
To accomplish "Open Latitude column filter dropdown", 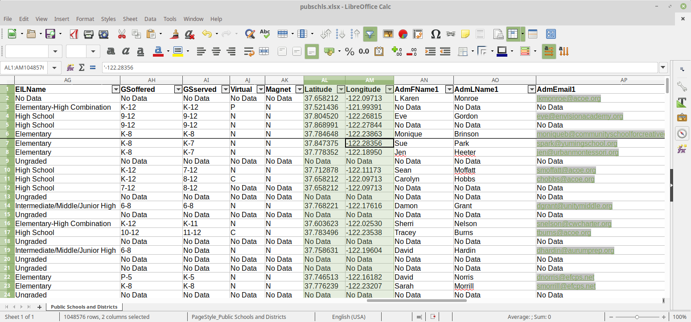I will coord(341,89).
